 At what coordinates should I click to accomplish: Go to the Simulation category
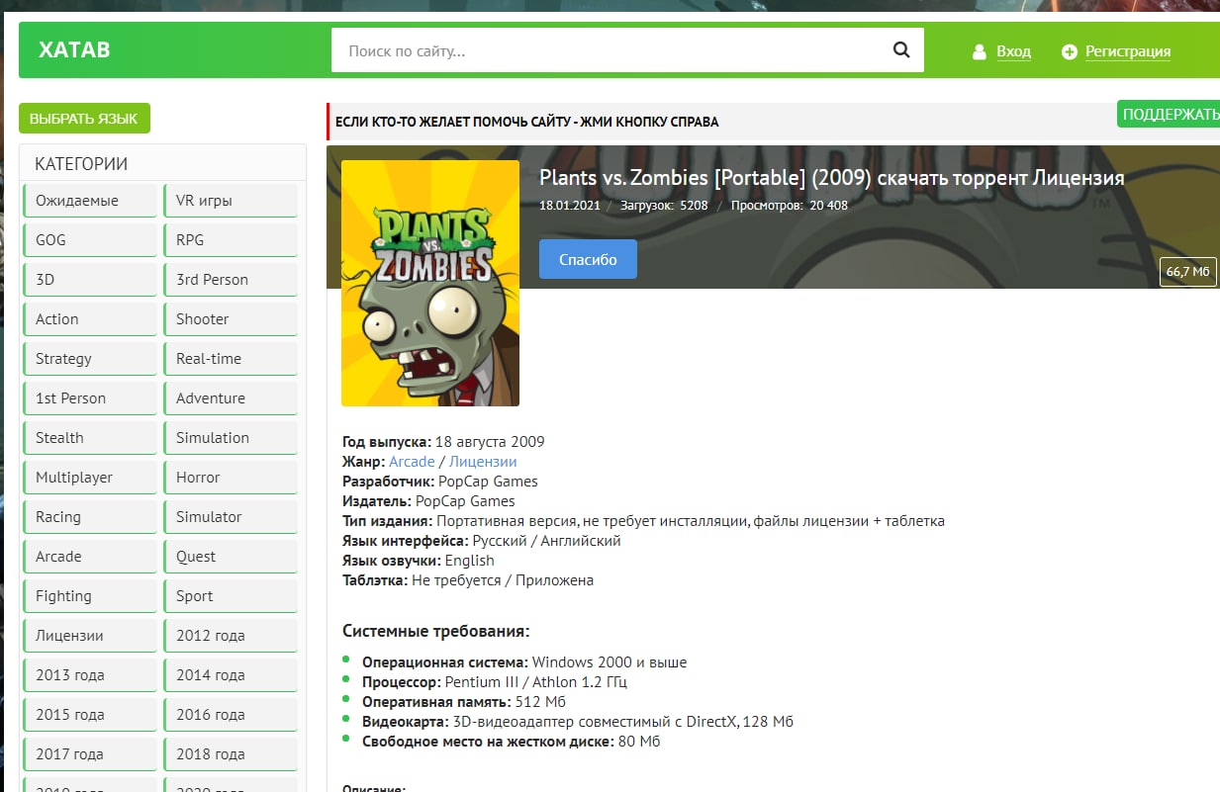231,437
